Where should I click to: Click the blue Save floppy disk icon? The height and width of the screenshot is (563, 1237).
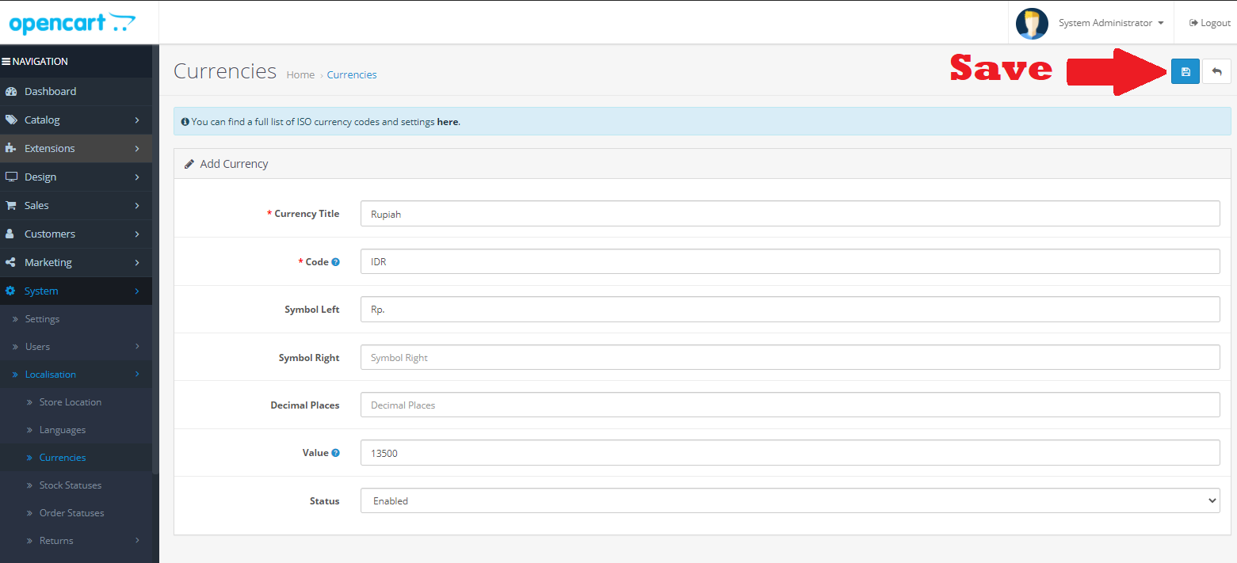coord(1185,72)
